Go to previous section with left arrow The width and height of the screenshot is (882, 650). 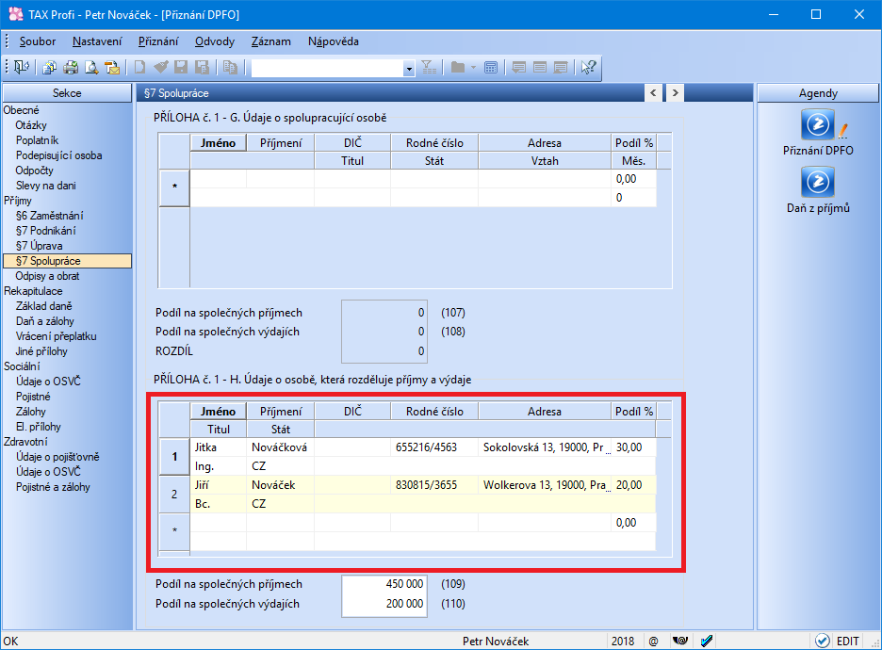tap(653, 92)
